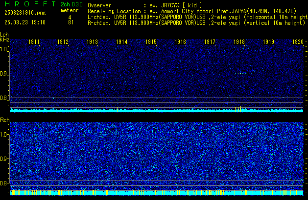Click the Rch 0.8 kHz axis label
The height and width of the screenshot is (200, 308).
coord(4,183)
